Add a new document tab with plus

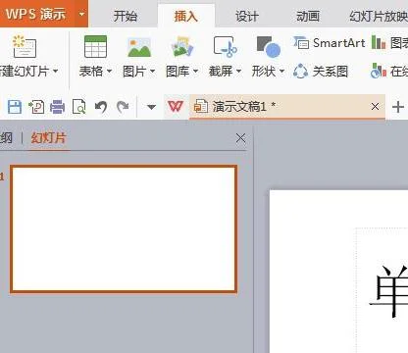[x=398, y=107]
